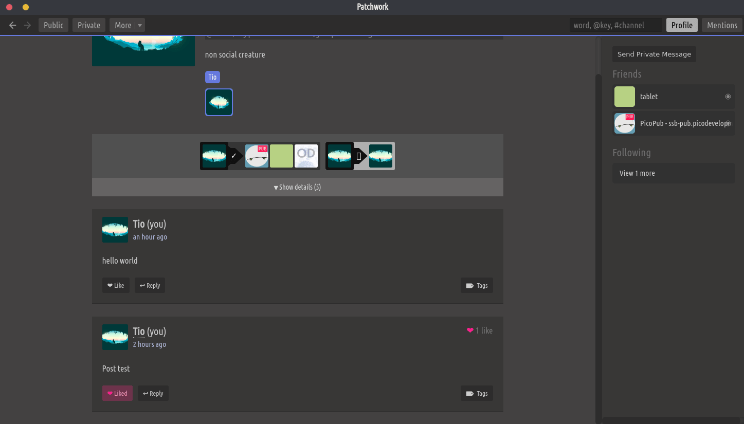
Task: Click the pink heart beside 1 like
Action: [470, 330]
